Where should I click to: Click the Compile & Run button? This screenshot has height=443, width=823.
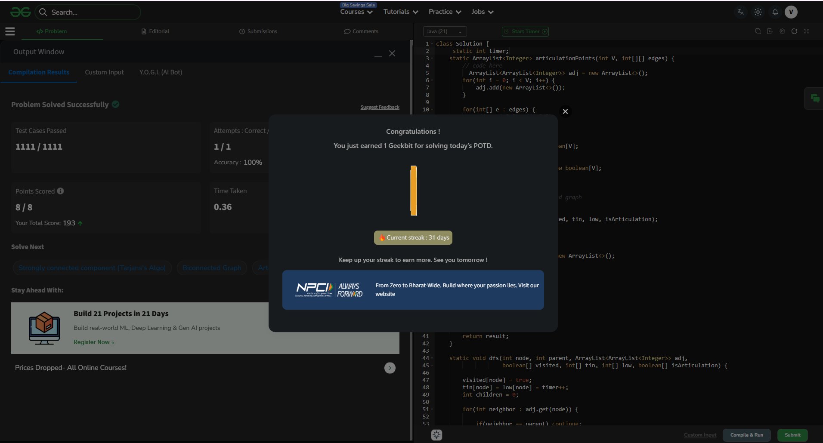[746, 435]
